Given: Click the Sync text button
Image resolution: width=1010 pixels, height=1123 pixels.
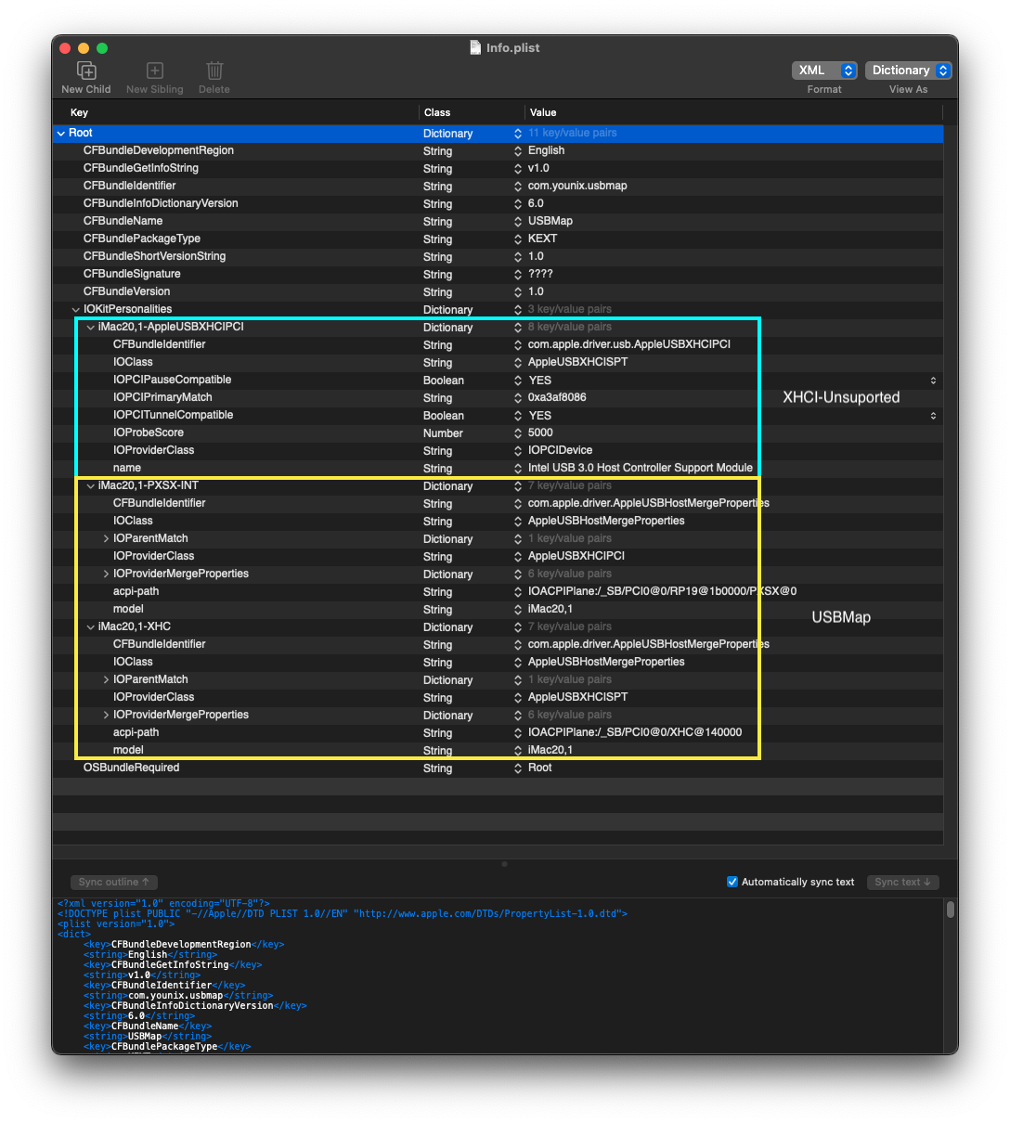Looking at the screenshot, I should coord(901,882).
